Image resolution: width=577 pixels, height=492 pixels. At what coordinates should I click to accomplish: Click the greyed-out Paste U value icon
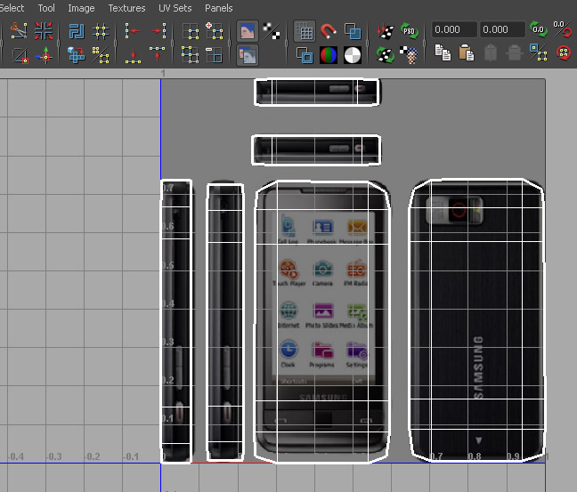coord(491,52)
